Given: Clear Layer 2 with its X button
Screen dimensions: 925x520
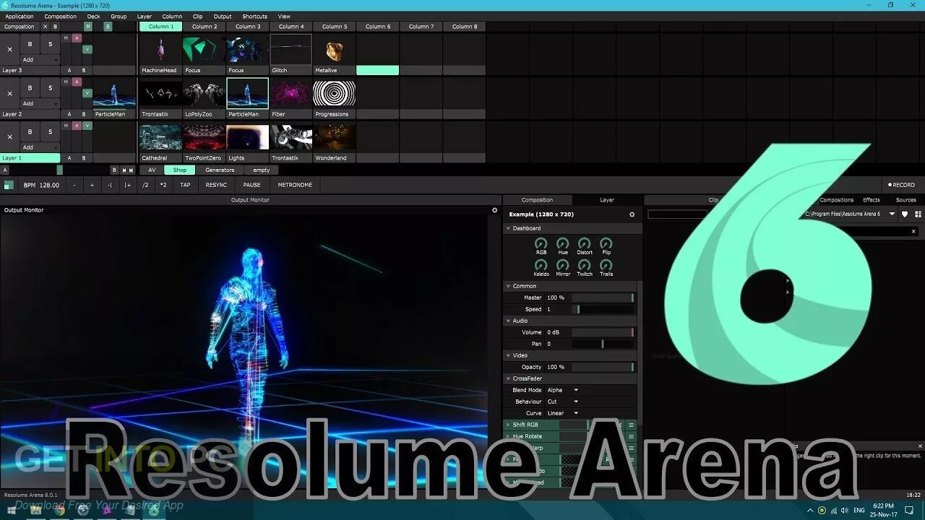Looking at the screenshot, I should (9, 93).
